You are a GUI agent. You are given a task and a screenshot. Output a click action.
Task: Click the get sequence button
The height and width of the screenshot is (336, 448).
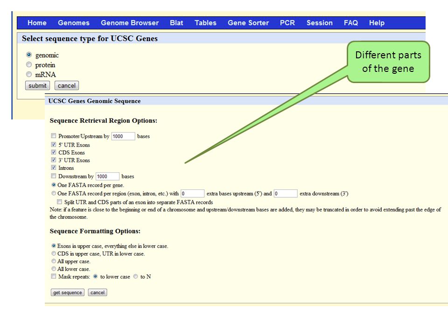click(68, 292)
